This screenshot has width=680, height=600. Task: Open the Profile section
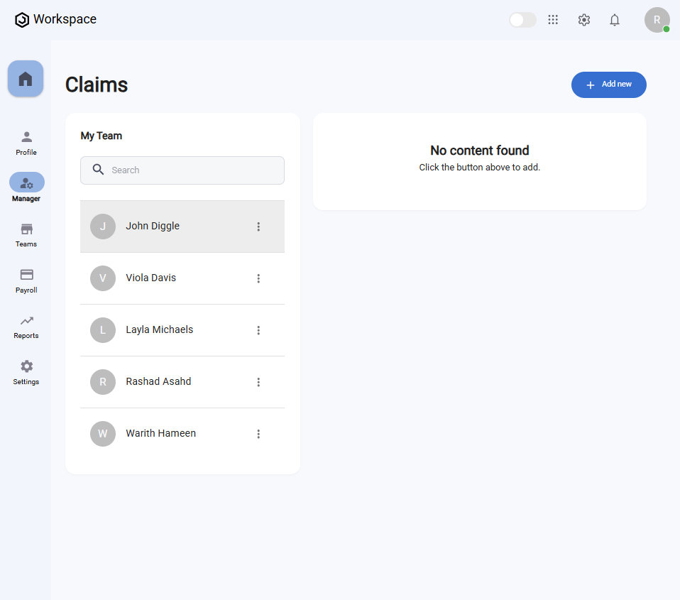26,142
